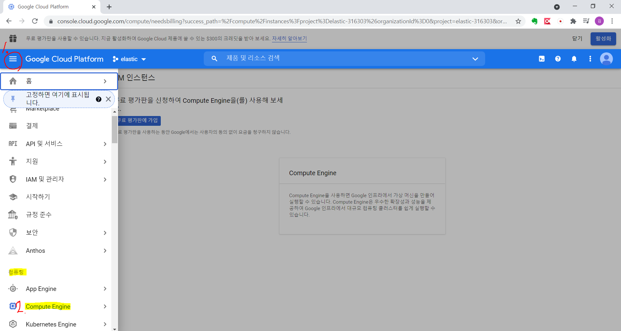Open a new browser tab
621x331 pixels.
click(109, 7)
